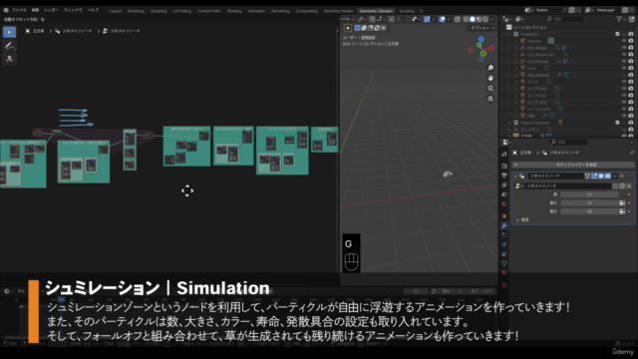Click the zoom magnifier in the 3D viewport
The image size is (638, 359).
[x=490, y=68]
